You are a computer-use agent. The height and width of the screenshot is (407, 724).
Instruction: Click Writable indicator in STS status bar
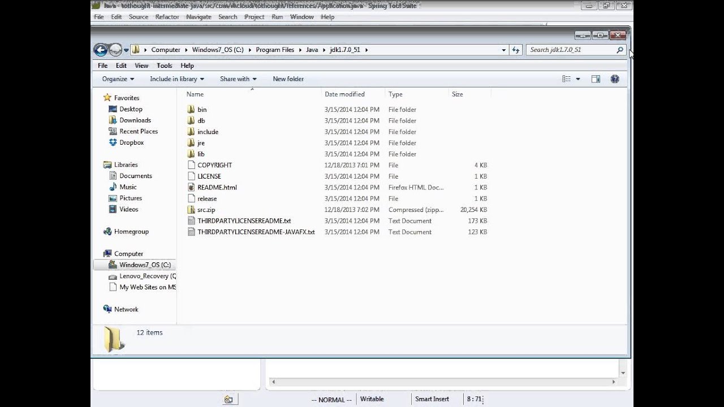click(372, 399)
